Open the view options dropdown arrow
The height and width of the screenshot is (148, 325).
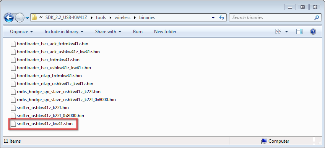(287, 32)
